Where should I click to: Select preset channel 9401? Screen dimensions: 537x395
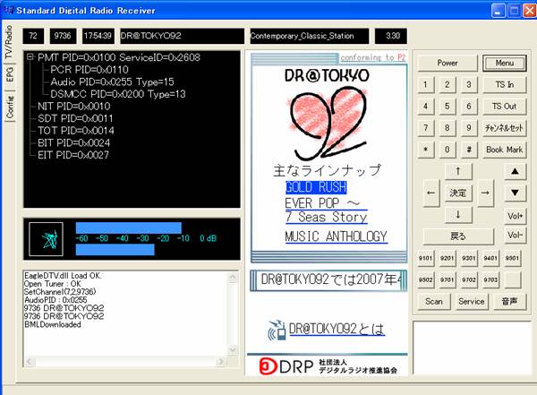(490, 258)
